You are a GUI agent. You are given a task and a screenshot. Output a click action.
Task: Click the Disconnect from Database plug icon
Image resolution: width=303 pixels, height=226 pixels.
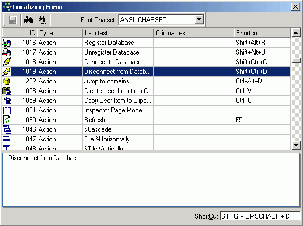[x=7, y=72]
